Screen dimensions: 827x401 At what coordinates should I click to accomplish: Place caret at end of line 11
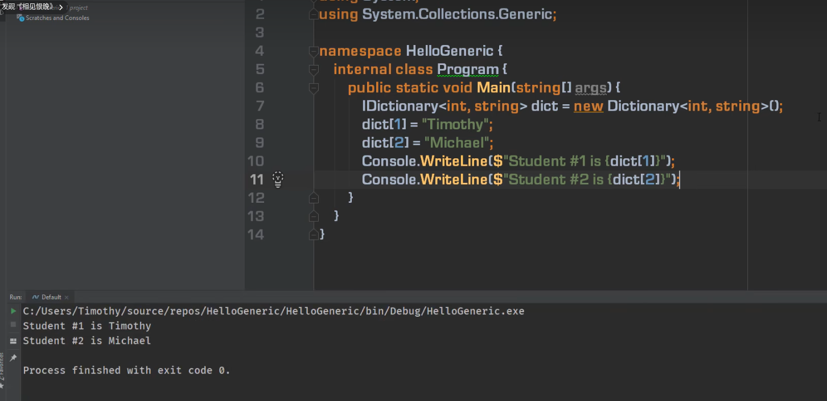[680, 179]
